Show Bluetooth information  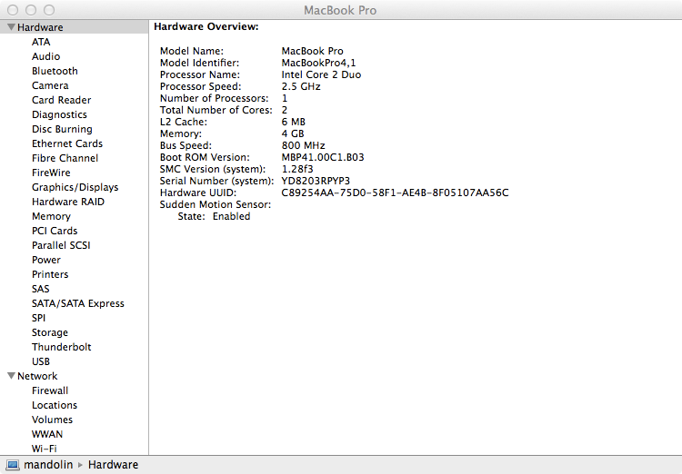click(x=55, y=71)
